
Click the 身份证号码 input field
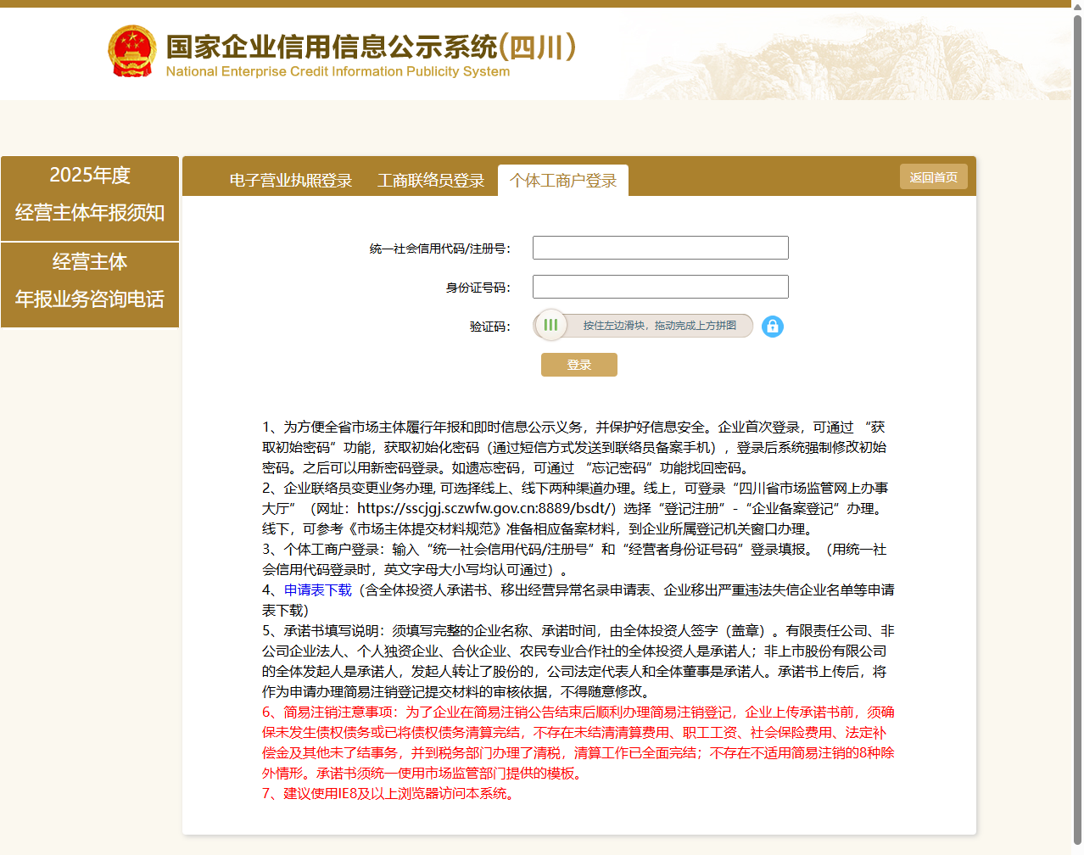(x=660, y=286)
